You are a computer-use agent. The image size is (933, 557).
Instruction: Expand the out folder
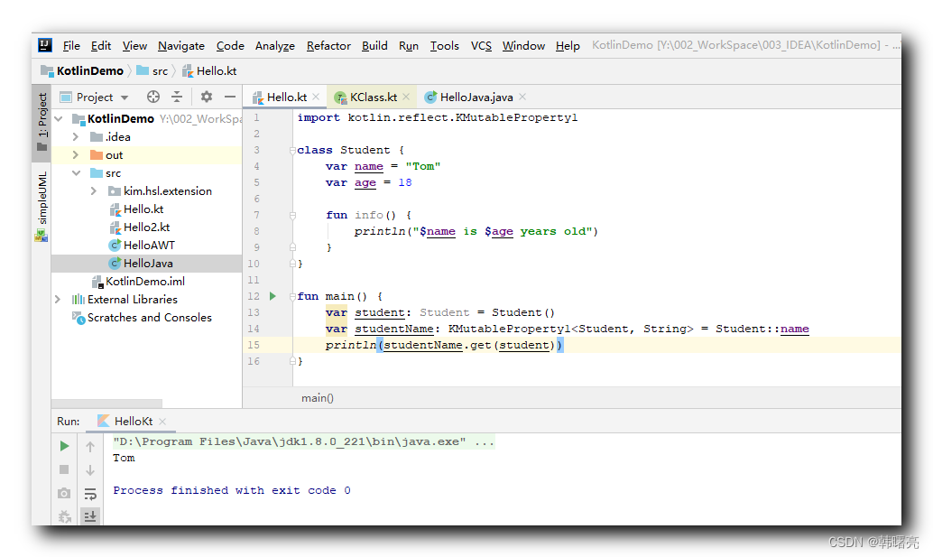point(76,155)
